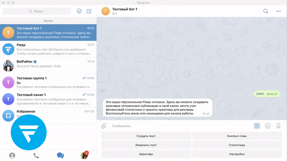
Task: Choose Изменить пост bot button
Action: pos(146,145)
